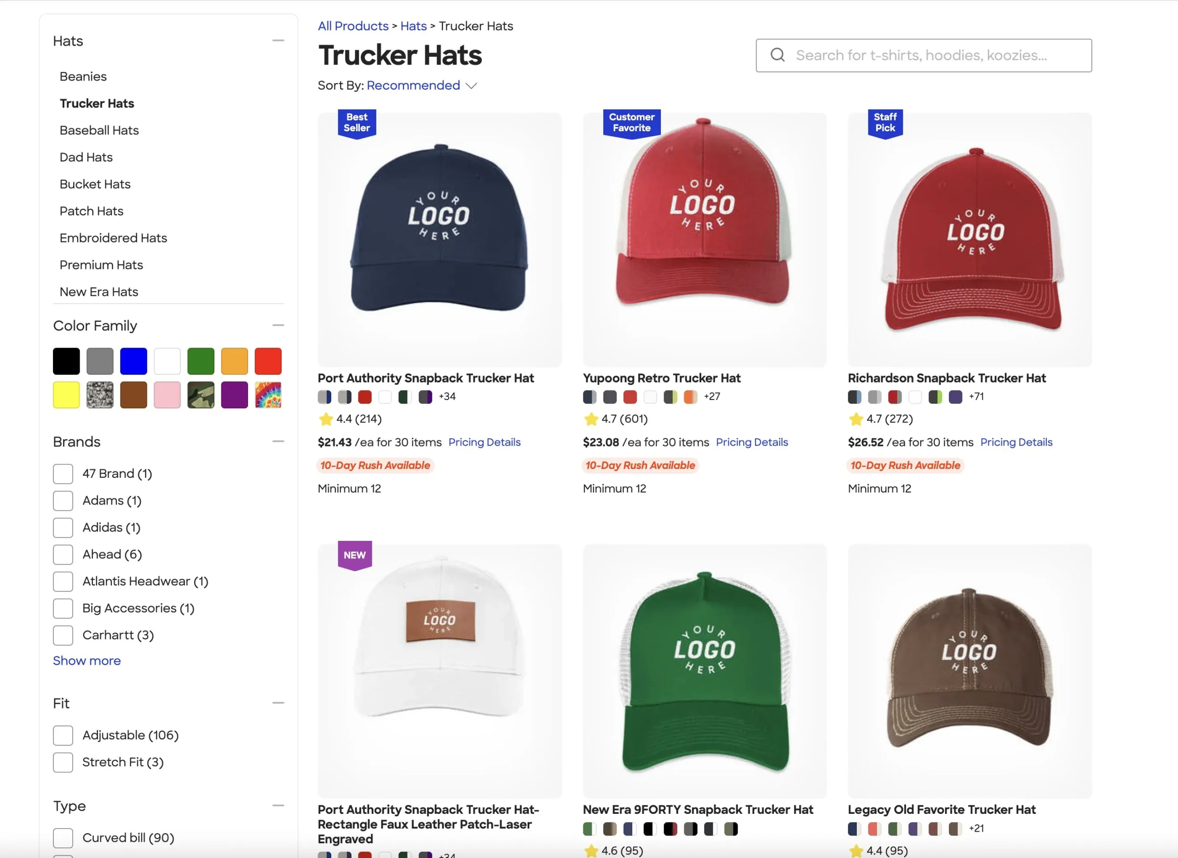Click the Customer Favorite badge
Image resolution: width=1178 pixels, height=858 pixels.
point(631,122)
